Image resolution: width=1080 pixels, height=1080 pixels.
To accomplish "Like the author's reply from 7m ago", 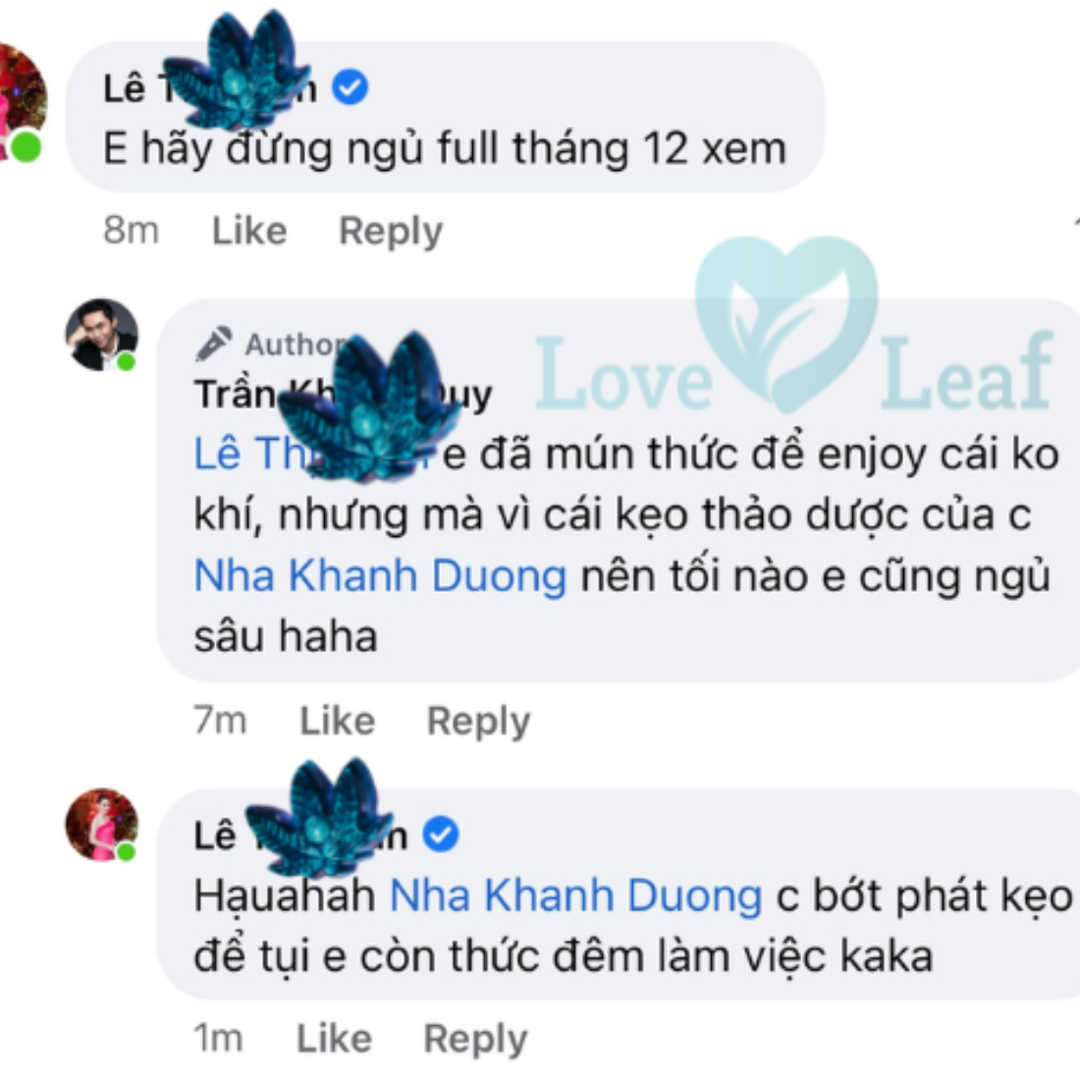I will (x=338, y=722).
